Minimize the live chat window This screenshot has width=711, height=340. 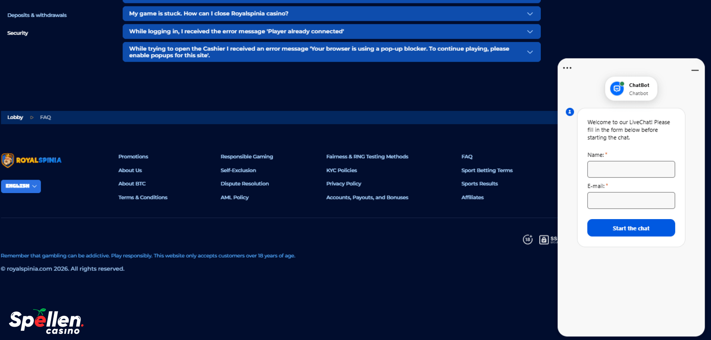(x=695, y=70)
